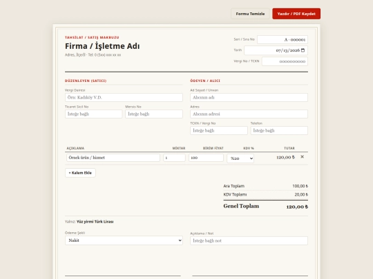
Task: Click the company address and phone line
Action: coord(93,55)
